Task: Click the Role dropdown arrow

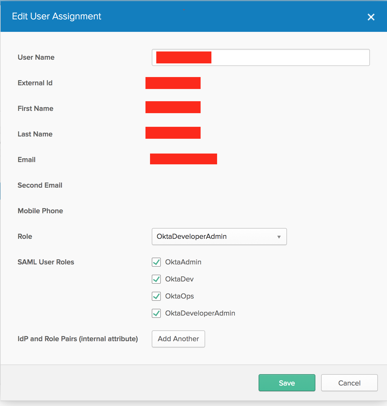Action: click(279, 237)
